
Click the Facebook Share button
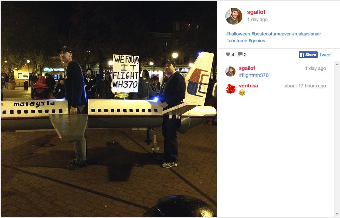[x=308, y=55]
